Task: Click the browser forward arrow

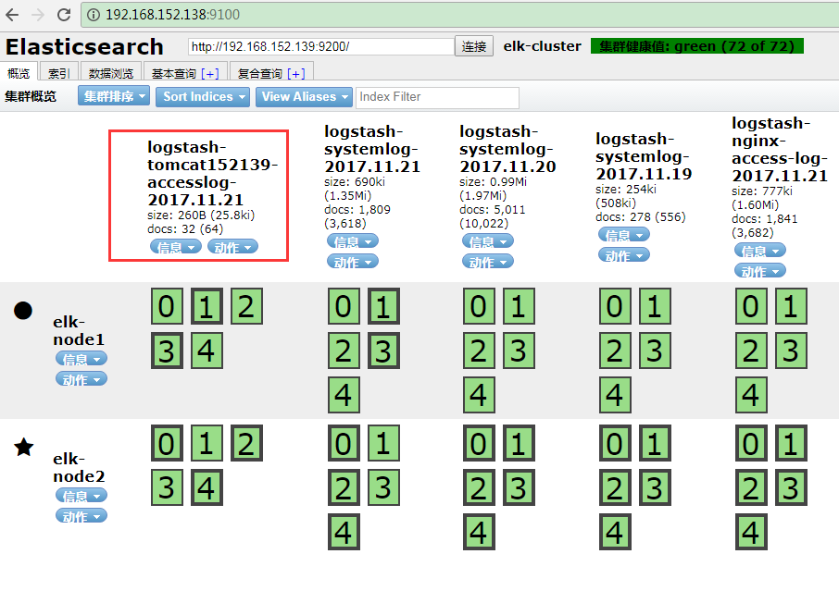Action: point(37,15)
